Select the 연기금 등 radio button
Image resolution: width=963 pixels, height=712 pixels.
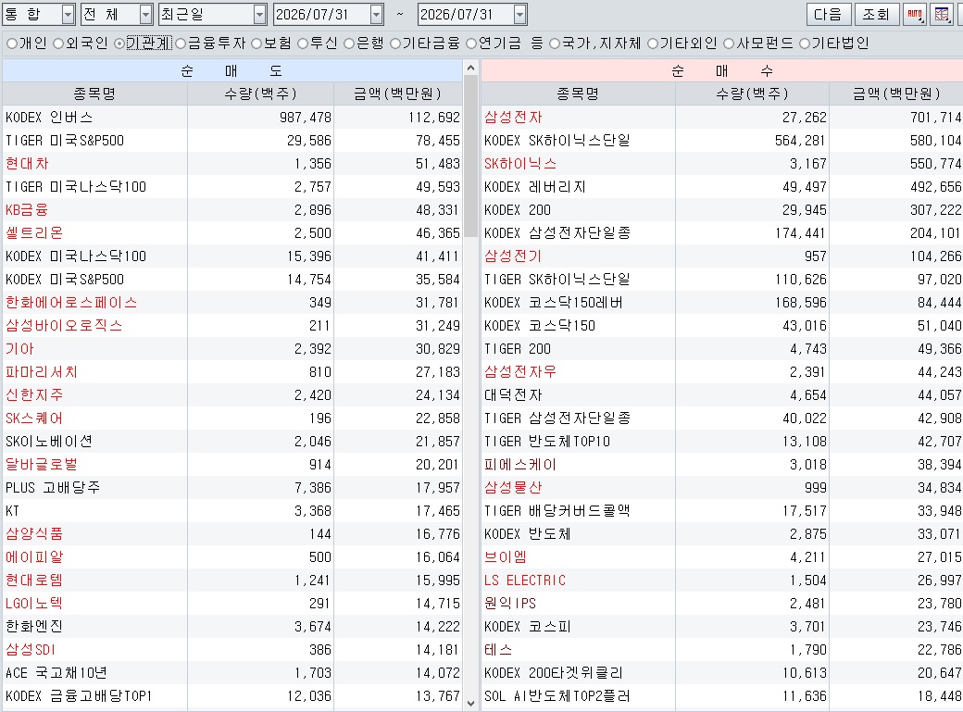pyautogui.click(x=471, y=44)
